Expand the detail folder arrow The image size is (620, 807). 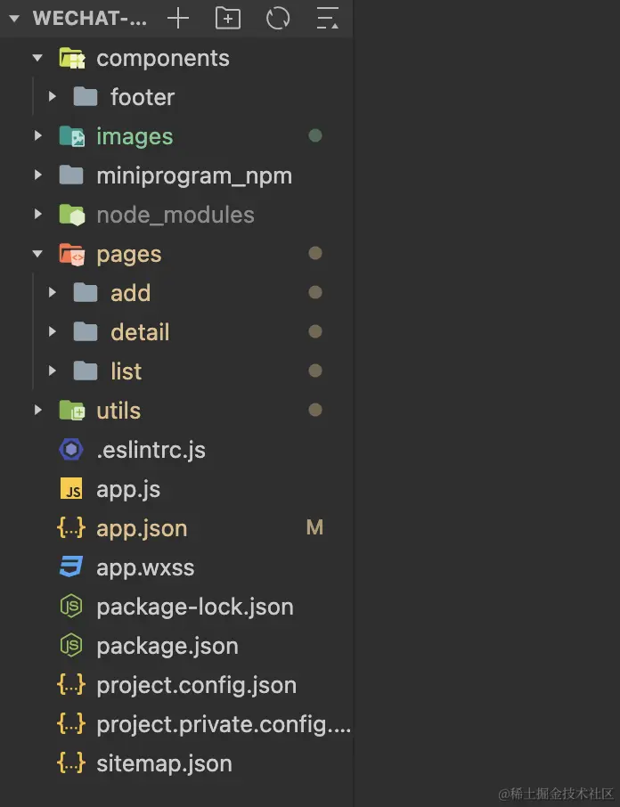[x=52, y=331]
